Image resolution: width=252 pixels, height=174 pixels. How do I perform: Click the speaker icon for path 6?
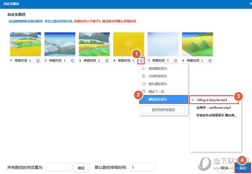point(209,61)
